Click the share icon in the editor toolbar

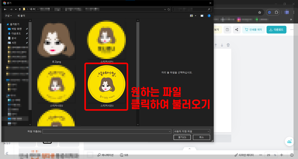pos(237,29)
